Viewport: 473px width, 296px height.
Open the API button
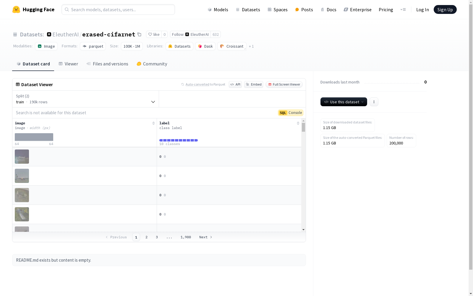point(235,84)
